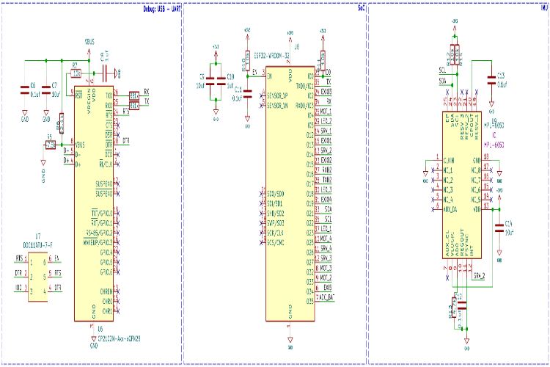
Task: Select the 'IMU' section title
Action: pos(544,8)
